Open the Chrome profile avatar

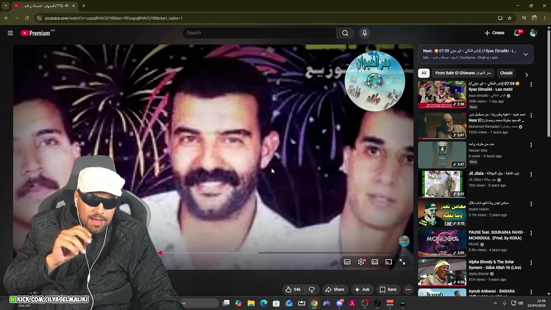[534, 18]
